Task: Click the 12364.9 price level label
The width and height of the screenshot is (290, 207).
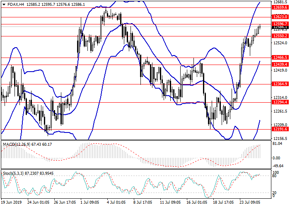Action: tap(280, 84)
